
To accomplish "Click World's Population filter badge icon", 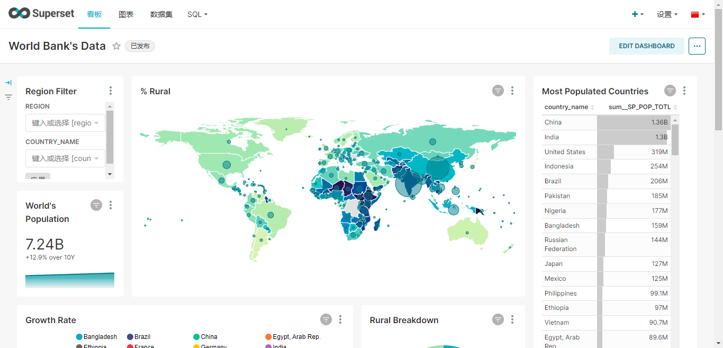I will coord(96,205).
